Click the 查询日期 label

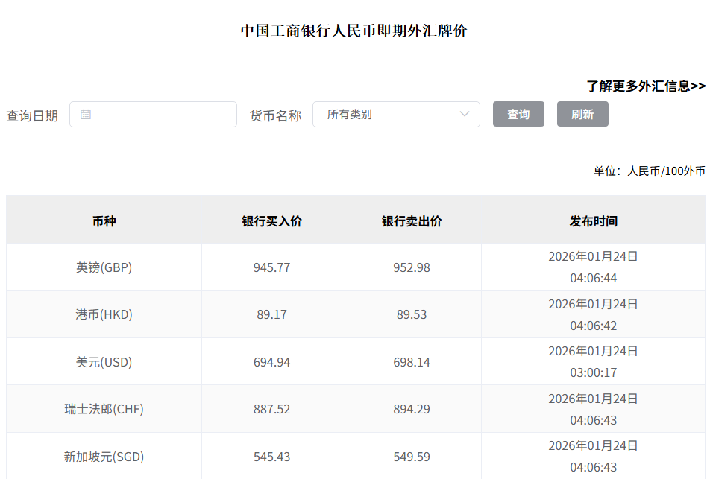point(32,115)
